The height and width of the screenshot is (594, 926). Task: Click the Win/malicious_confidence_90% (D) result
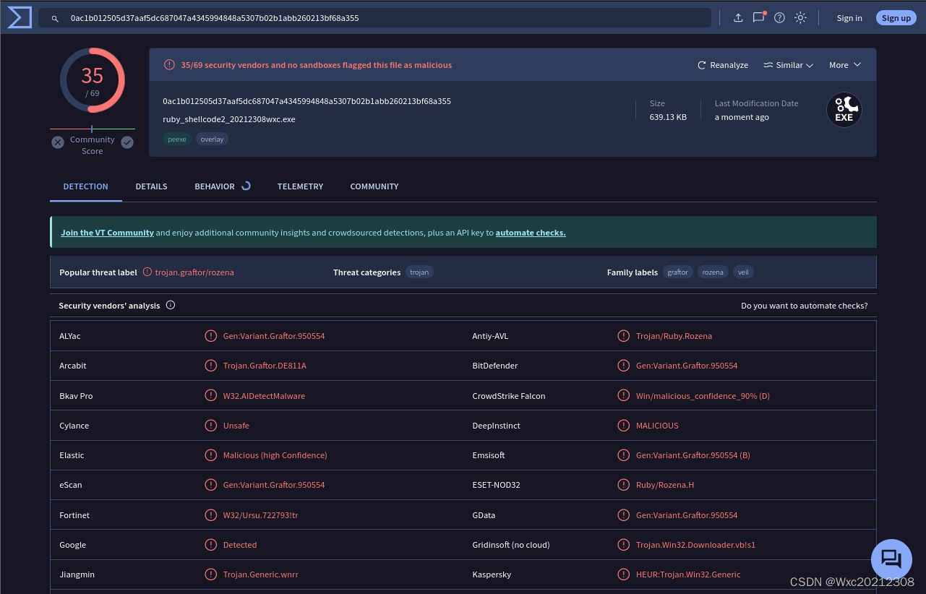click(703, 396)
